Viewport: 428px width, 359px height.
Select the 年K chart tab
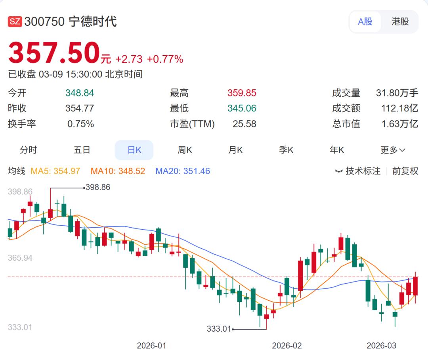pos(337,150)
